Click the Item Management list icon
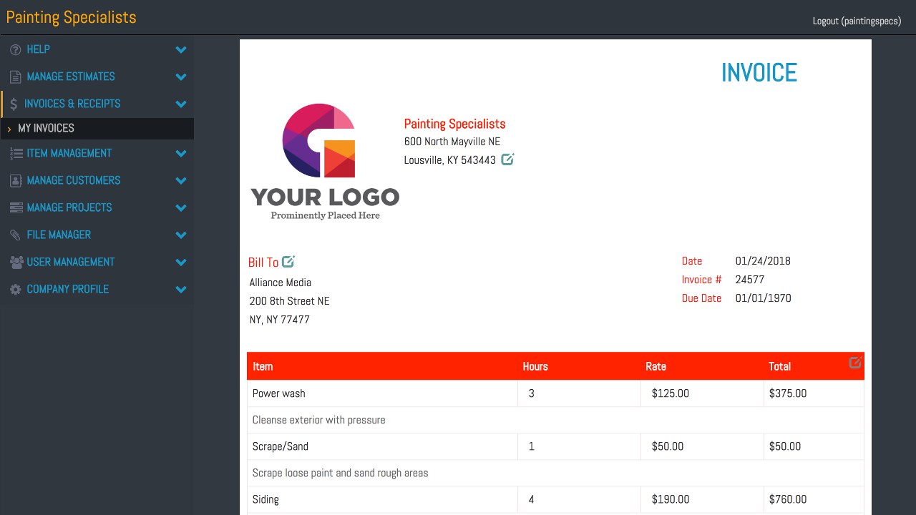The height and width of the screenshot is (515, 916). coord(15,153)
